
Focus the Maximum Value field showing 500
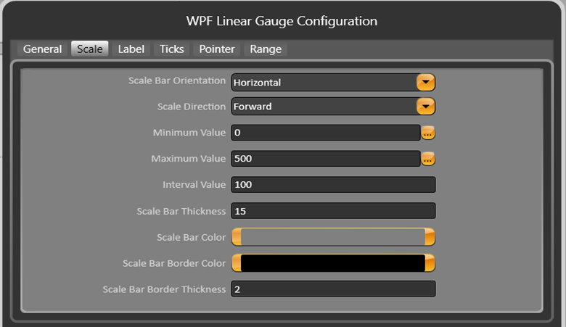[325, 159]
